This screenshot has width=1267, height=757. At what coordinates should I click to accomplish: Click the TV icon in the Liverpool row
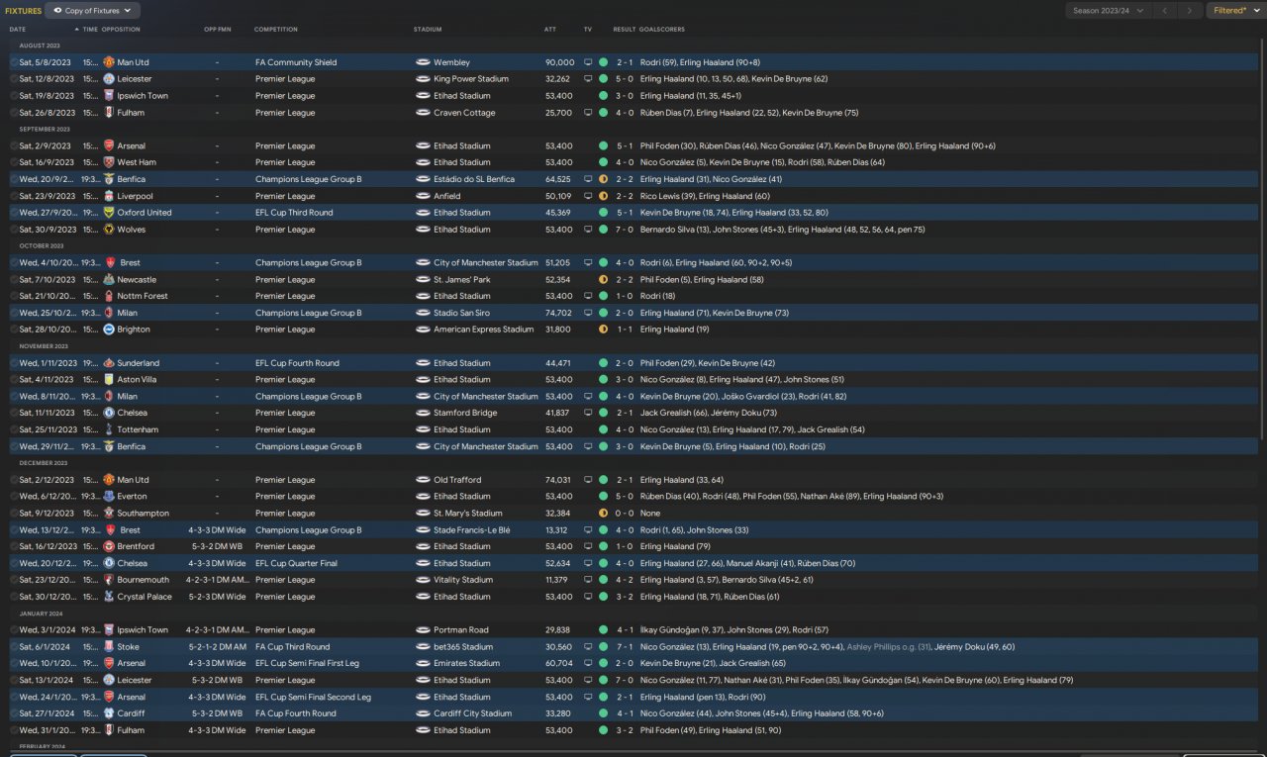pyautogui.click(x=588, y=196)
